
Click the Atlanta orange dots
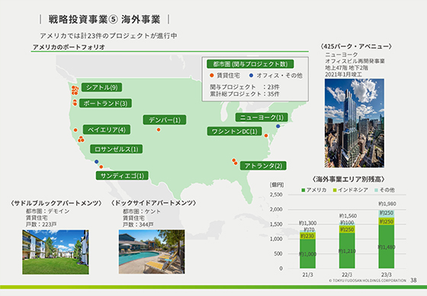tap(235, 162)
